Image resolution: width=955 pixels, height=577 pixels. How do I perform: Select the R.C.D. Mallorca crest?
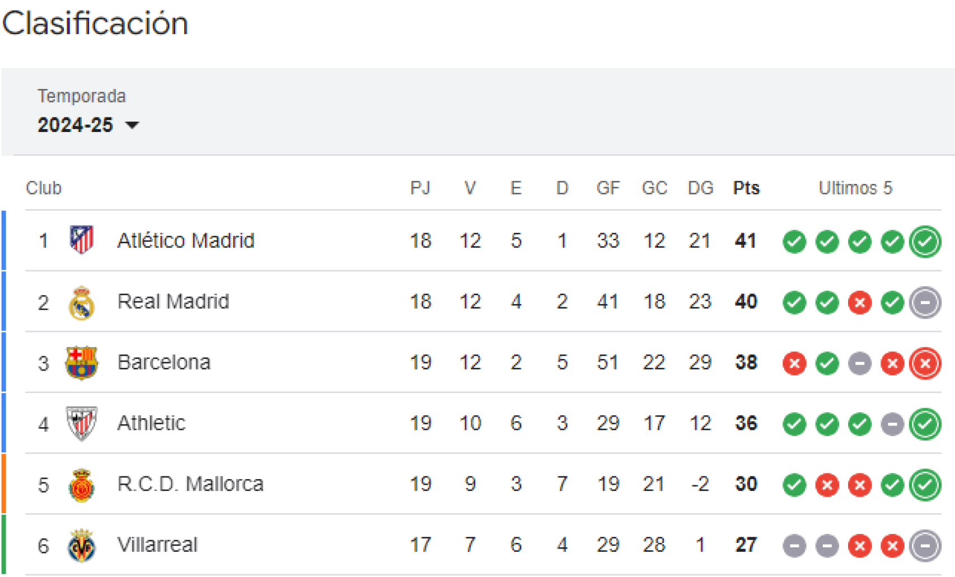pyautogui.click(x=82, y=484)
